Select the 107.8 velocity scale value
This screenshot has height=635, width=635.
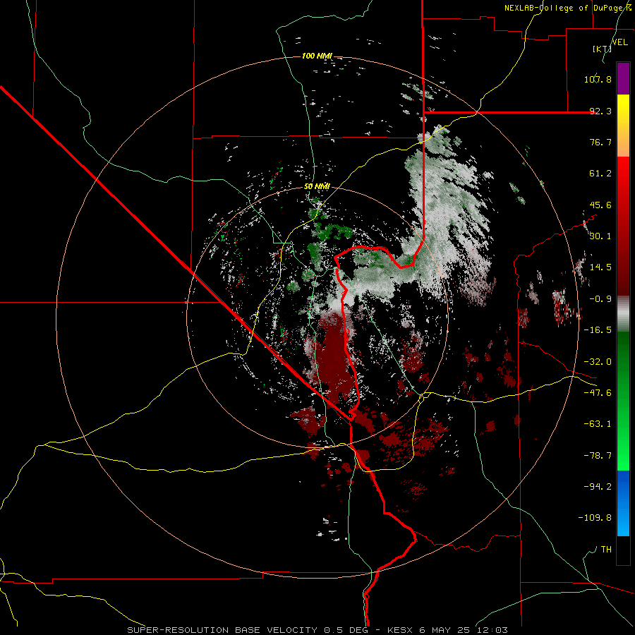598,79
